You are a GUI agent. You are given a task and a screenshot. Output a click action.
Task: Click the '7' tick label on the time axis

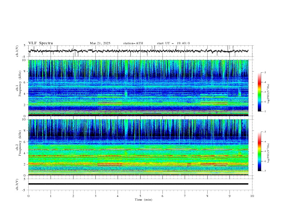point(185,196)
